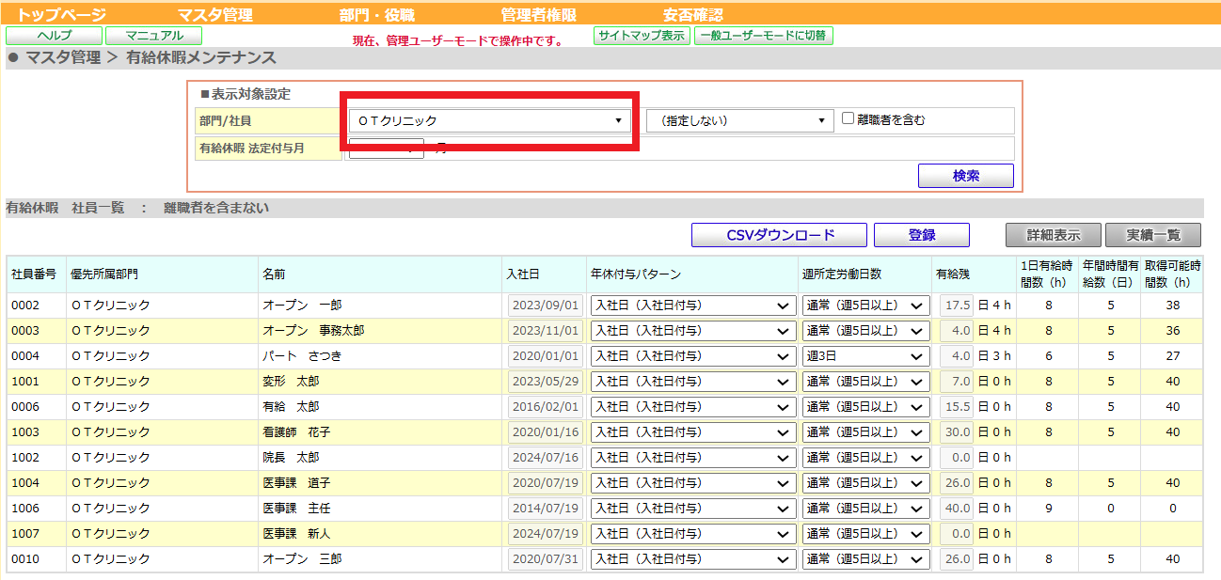1221x580 pixels.
Task: Open 週3日 dropdown for パート さつき
Action: point(866,356)
